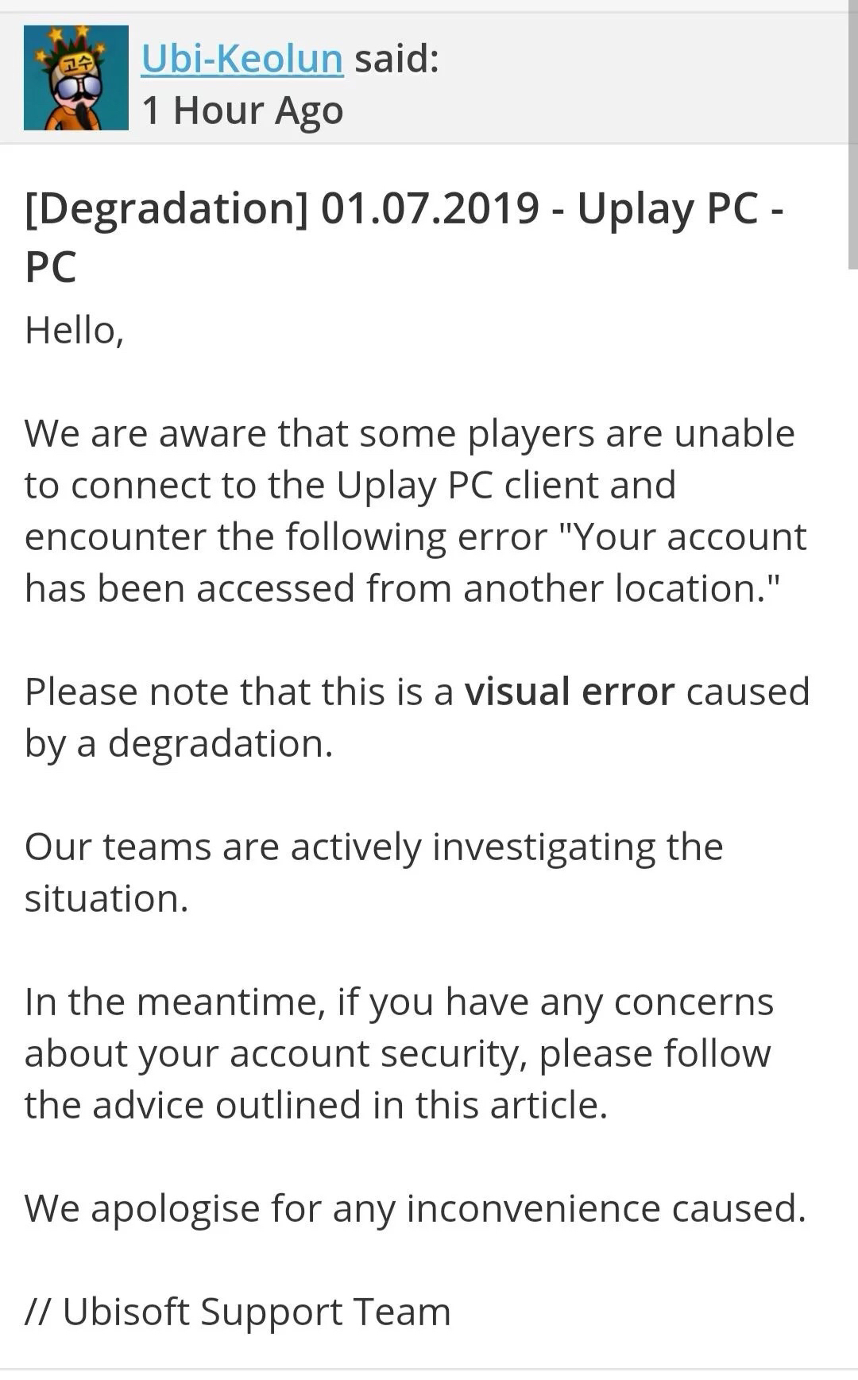The image size is (858, 1380).
Task: Open the Ubi-Keolun profile link
Action: 242,59
